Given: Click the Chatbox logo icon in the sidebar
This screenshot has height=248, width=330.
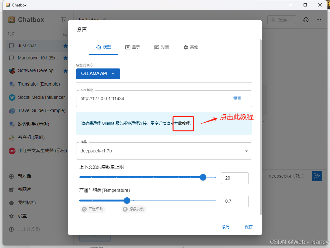Looking at the screenshot, I should point(12,20).
